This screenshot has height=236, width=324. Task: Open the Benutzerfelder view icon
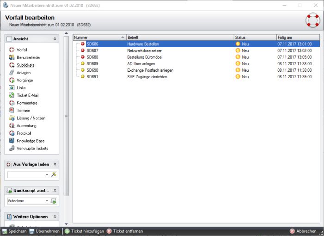point(12,57)
